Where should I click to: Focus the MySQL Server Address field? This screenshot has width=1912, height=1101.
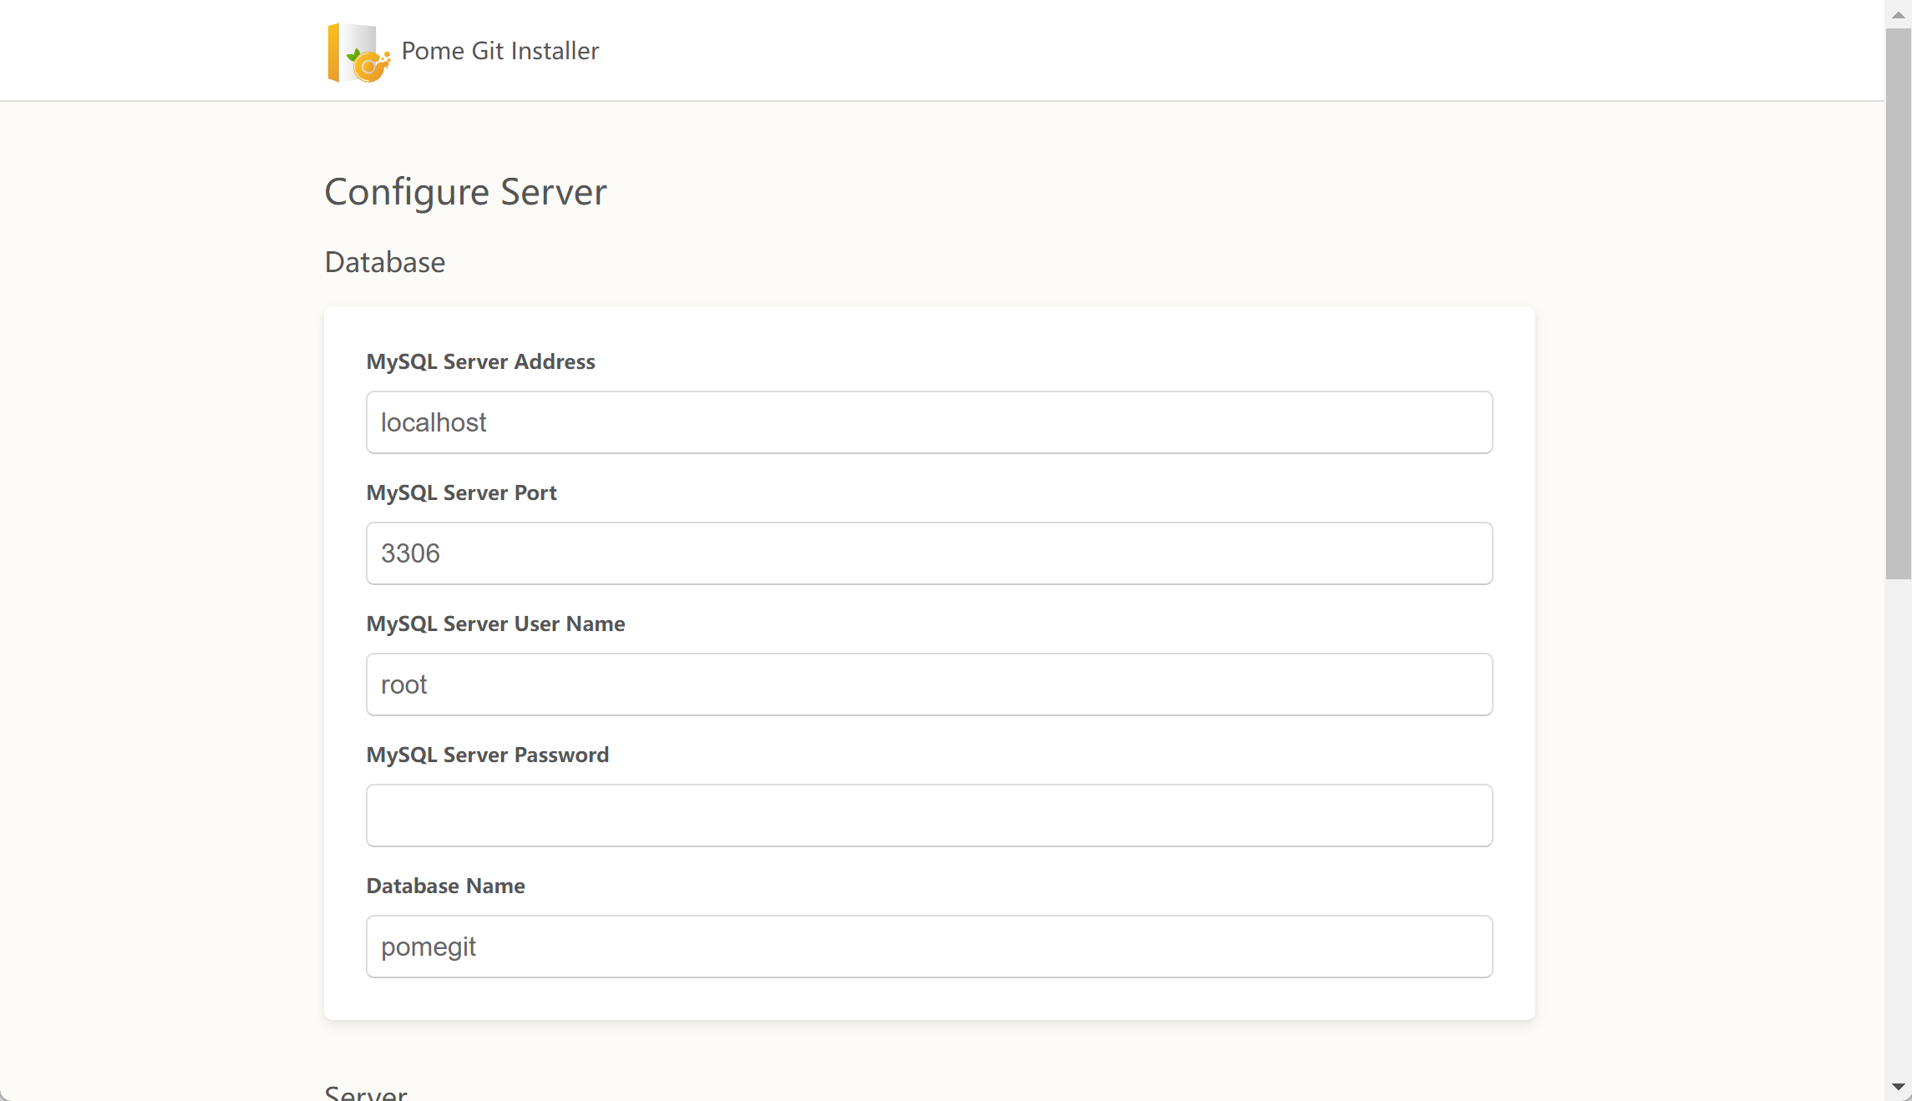928,422
